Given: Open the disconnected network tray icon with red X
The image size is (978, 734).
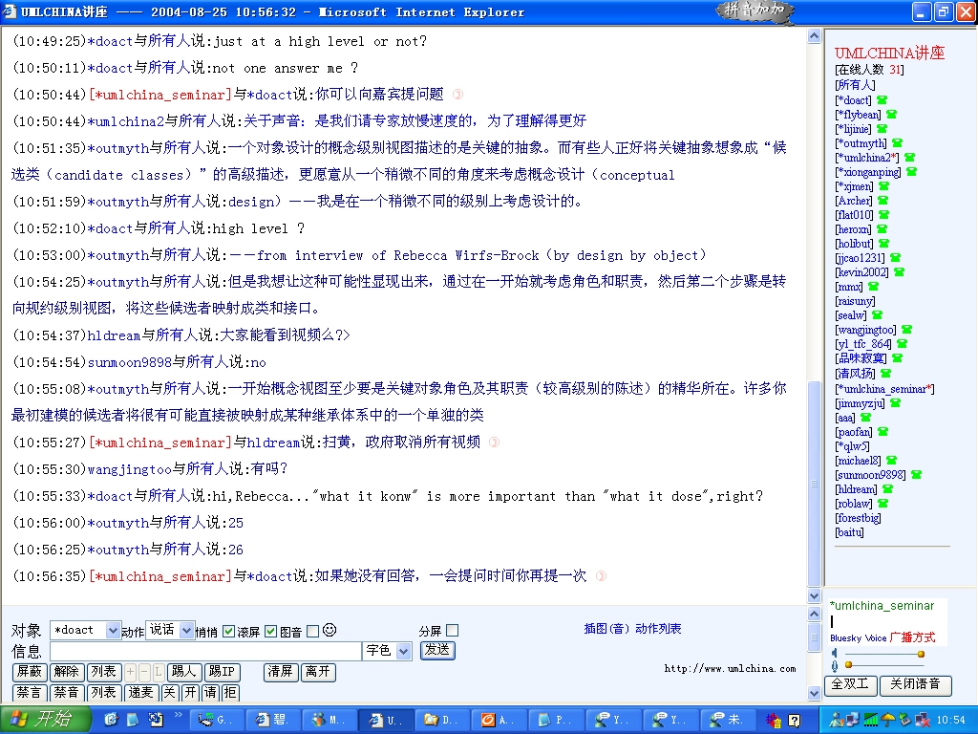Looking at the screenshot, I should point(922,721).
